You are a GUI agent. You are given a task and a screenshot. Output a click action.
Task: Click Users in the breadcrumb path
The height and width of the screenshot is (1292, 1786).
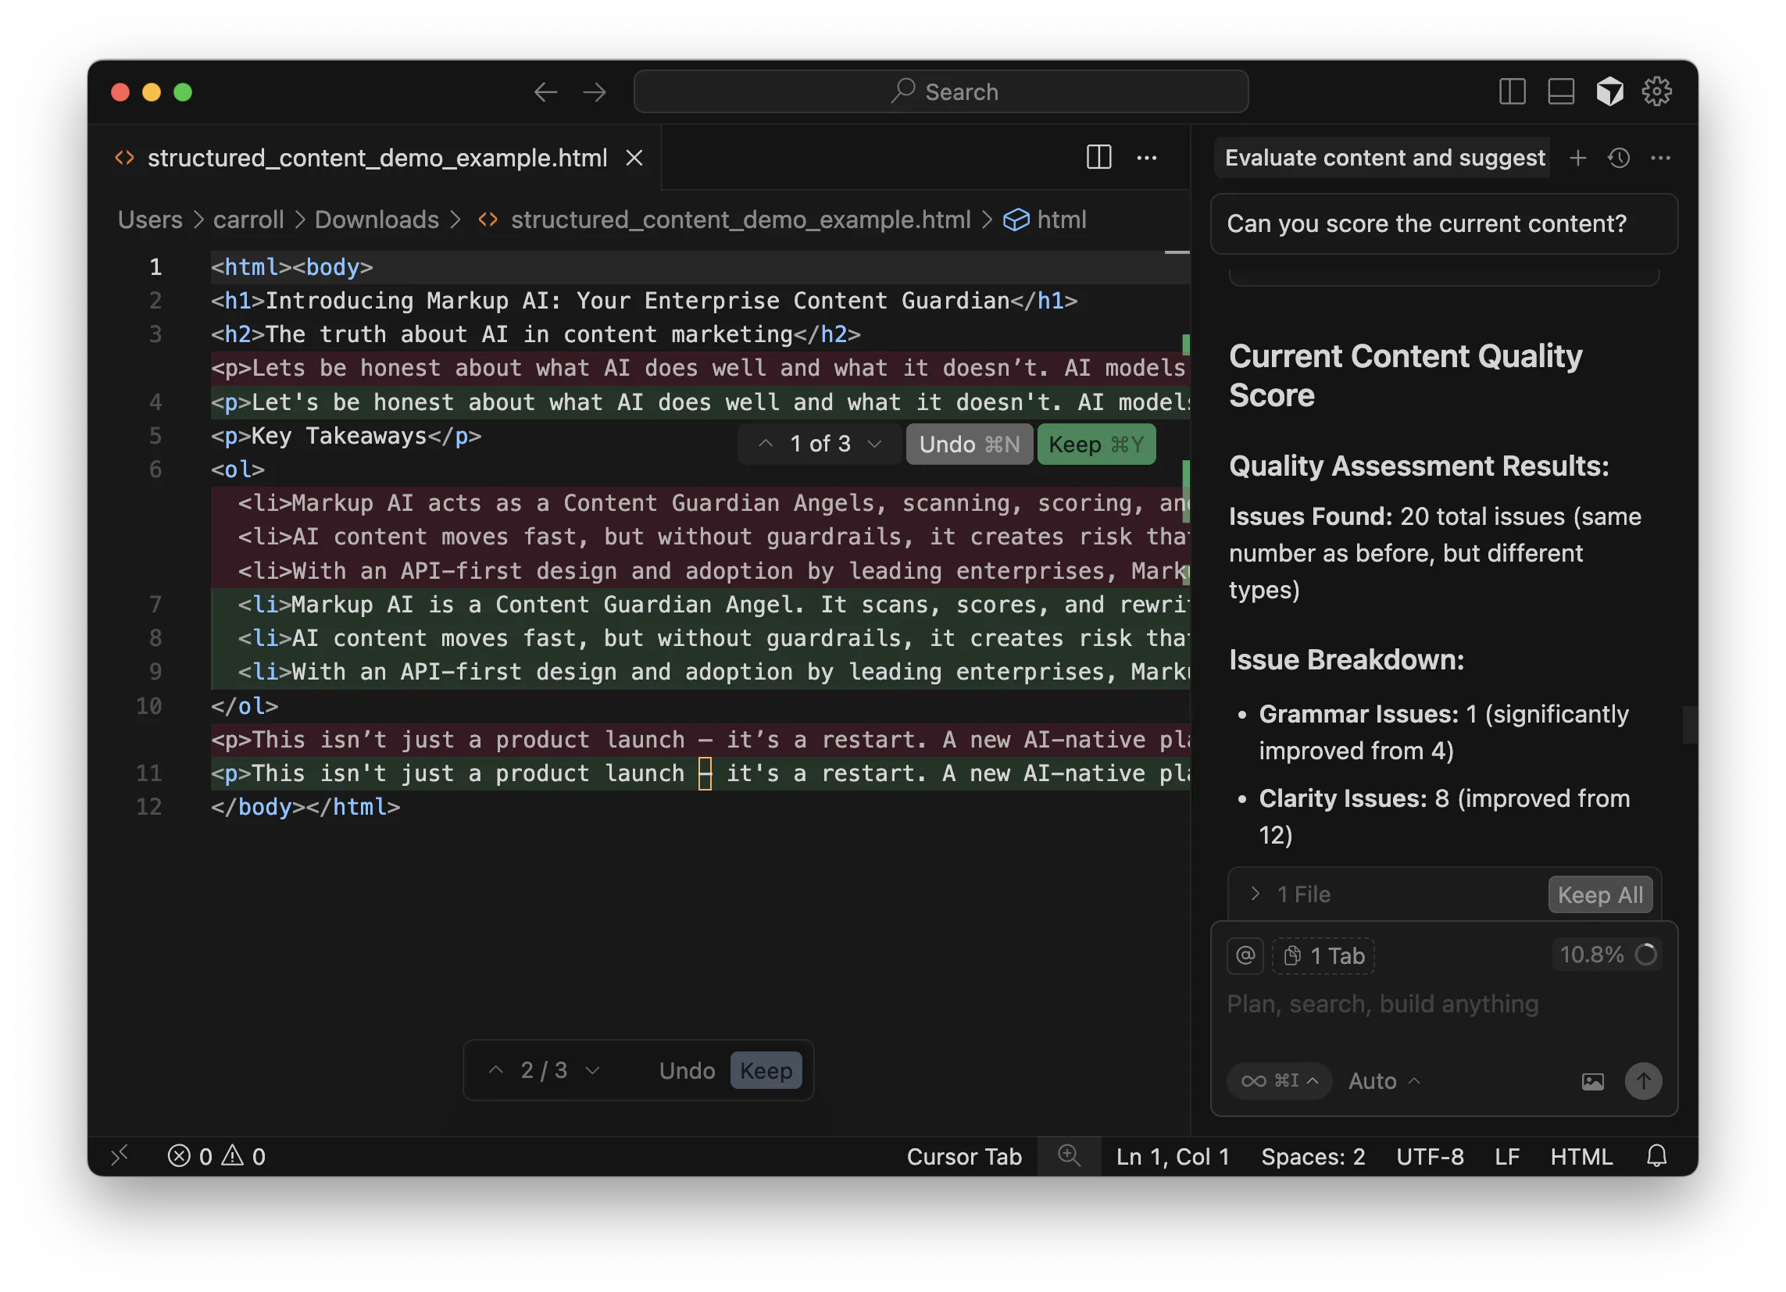point(150,219)
